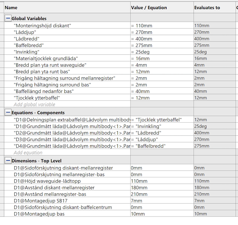Click the Evaluates to column header
This screenshot has width=238, height=225.
coord(207,8)
